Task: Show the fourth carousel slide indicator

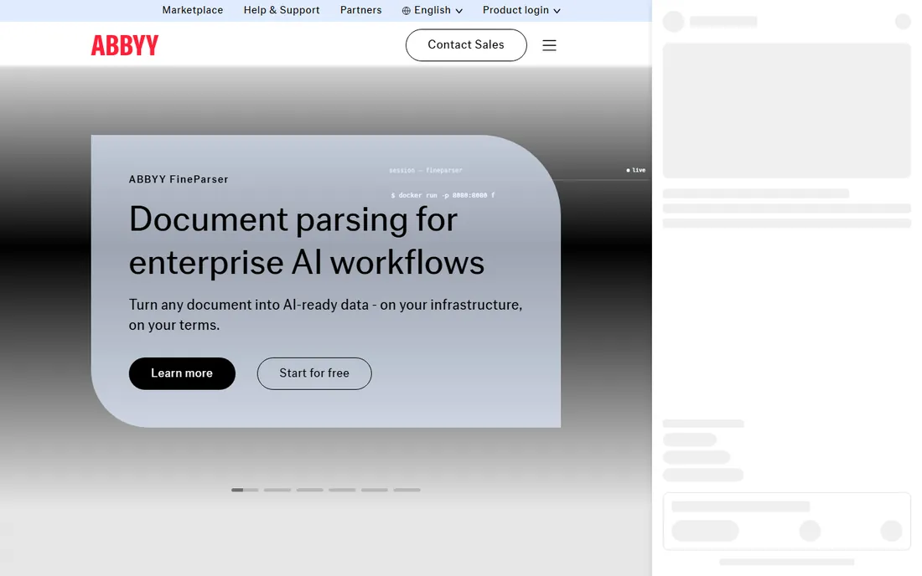Action: click(342, 490)
